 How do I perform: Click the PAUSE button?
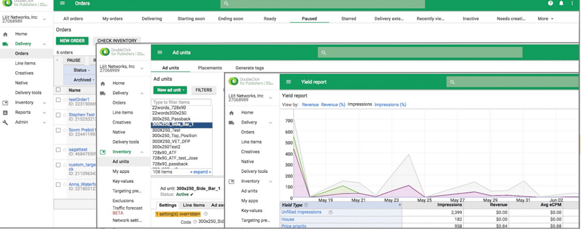[x=74, y=60]
